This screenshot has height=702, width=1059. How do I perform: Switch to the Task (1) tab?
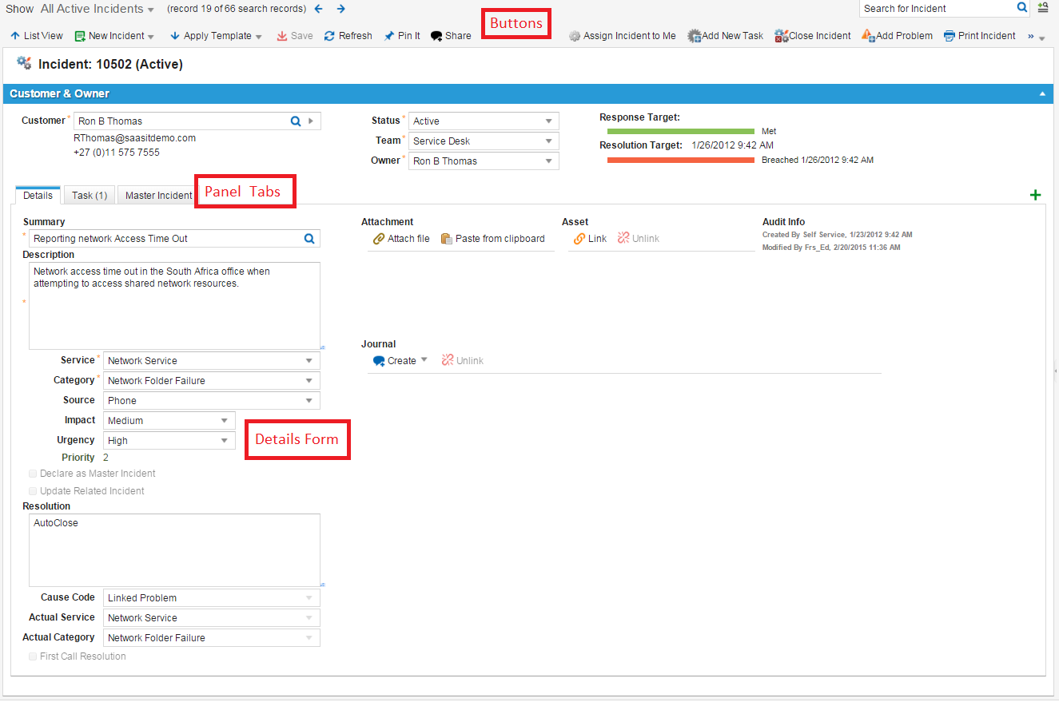(90, 196)
